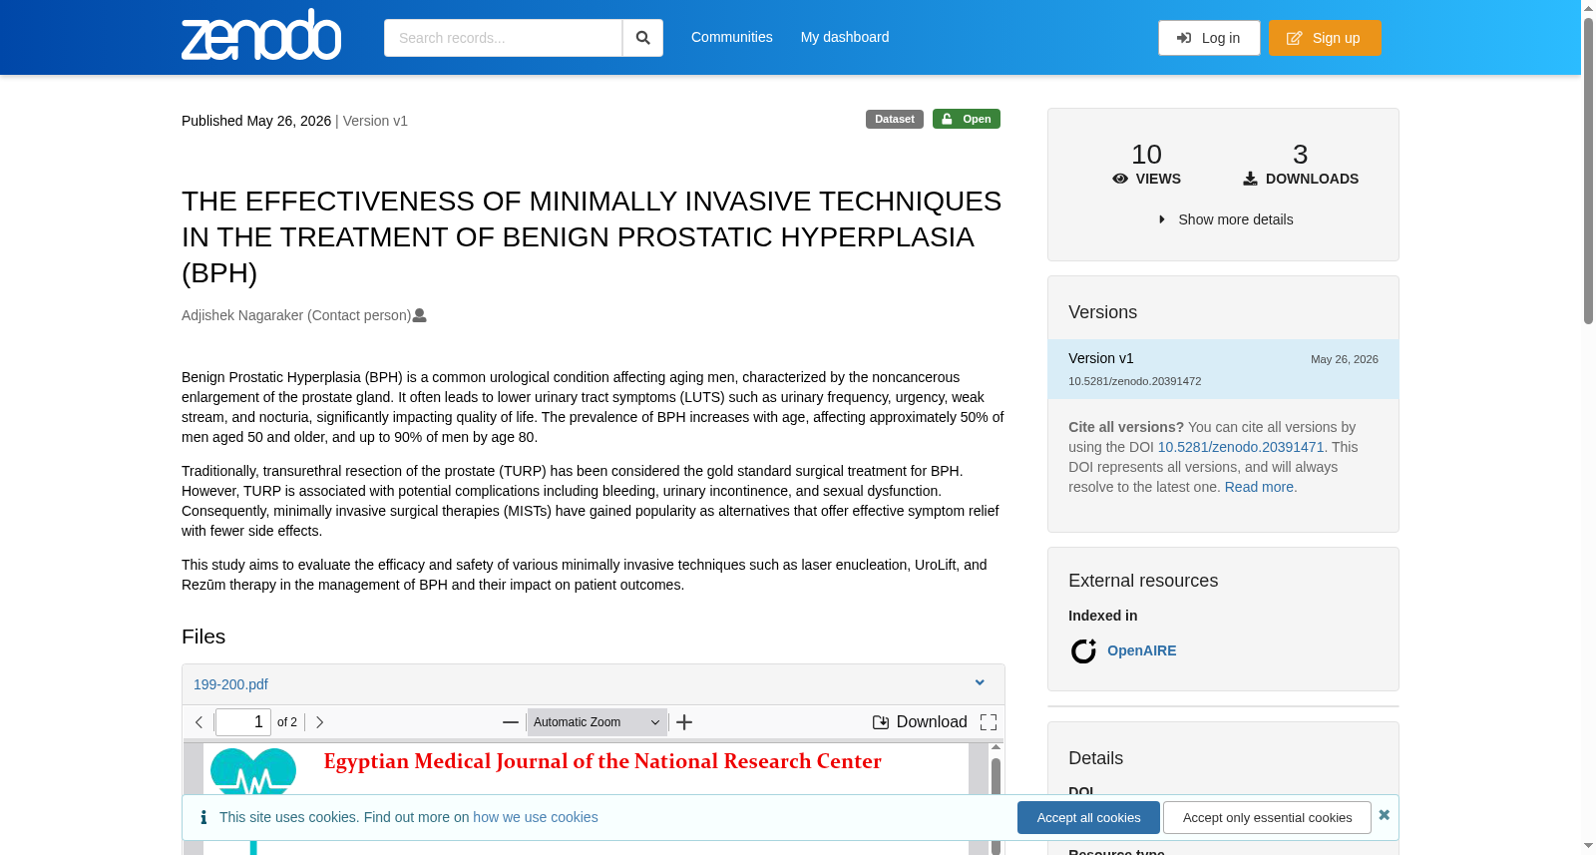Close the cookie banner
This screenshot has width=1596, height=855.
point(1385,815)
